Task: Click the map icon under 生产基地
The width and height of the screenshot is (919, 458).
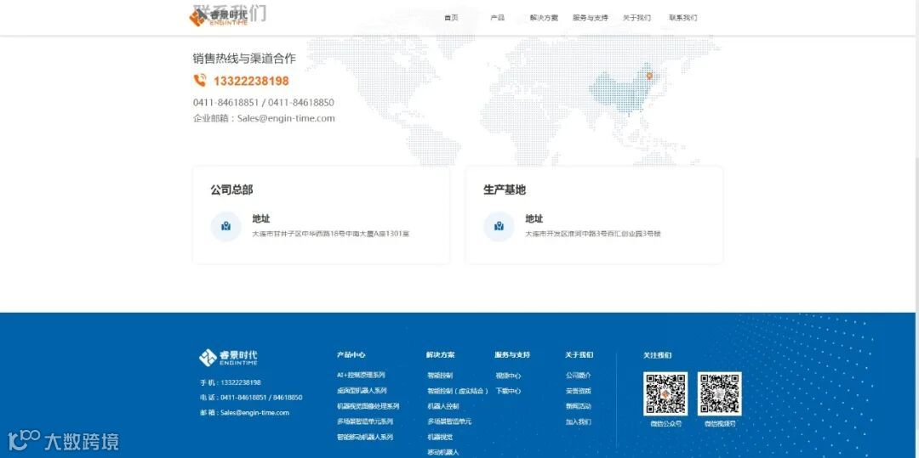Action: click(499, 226)
